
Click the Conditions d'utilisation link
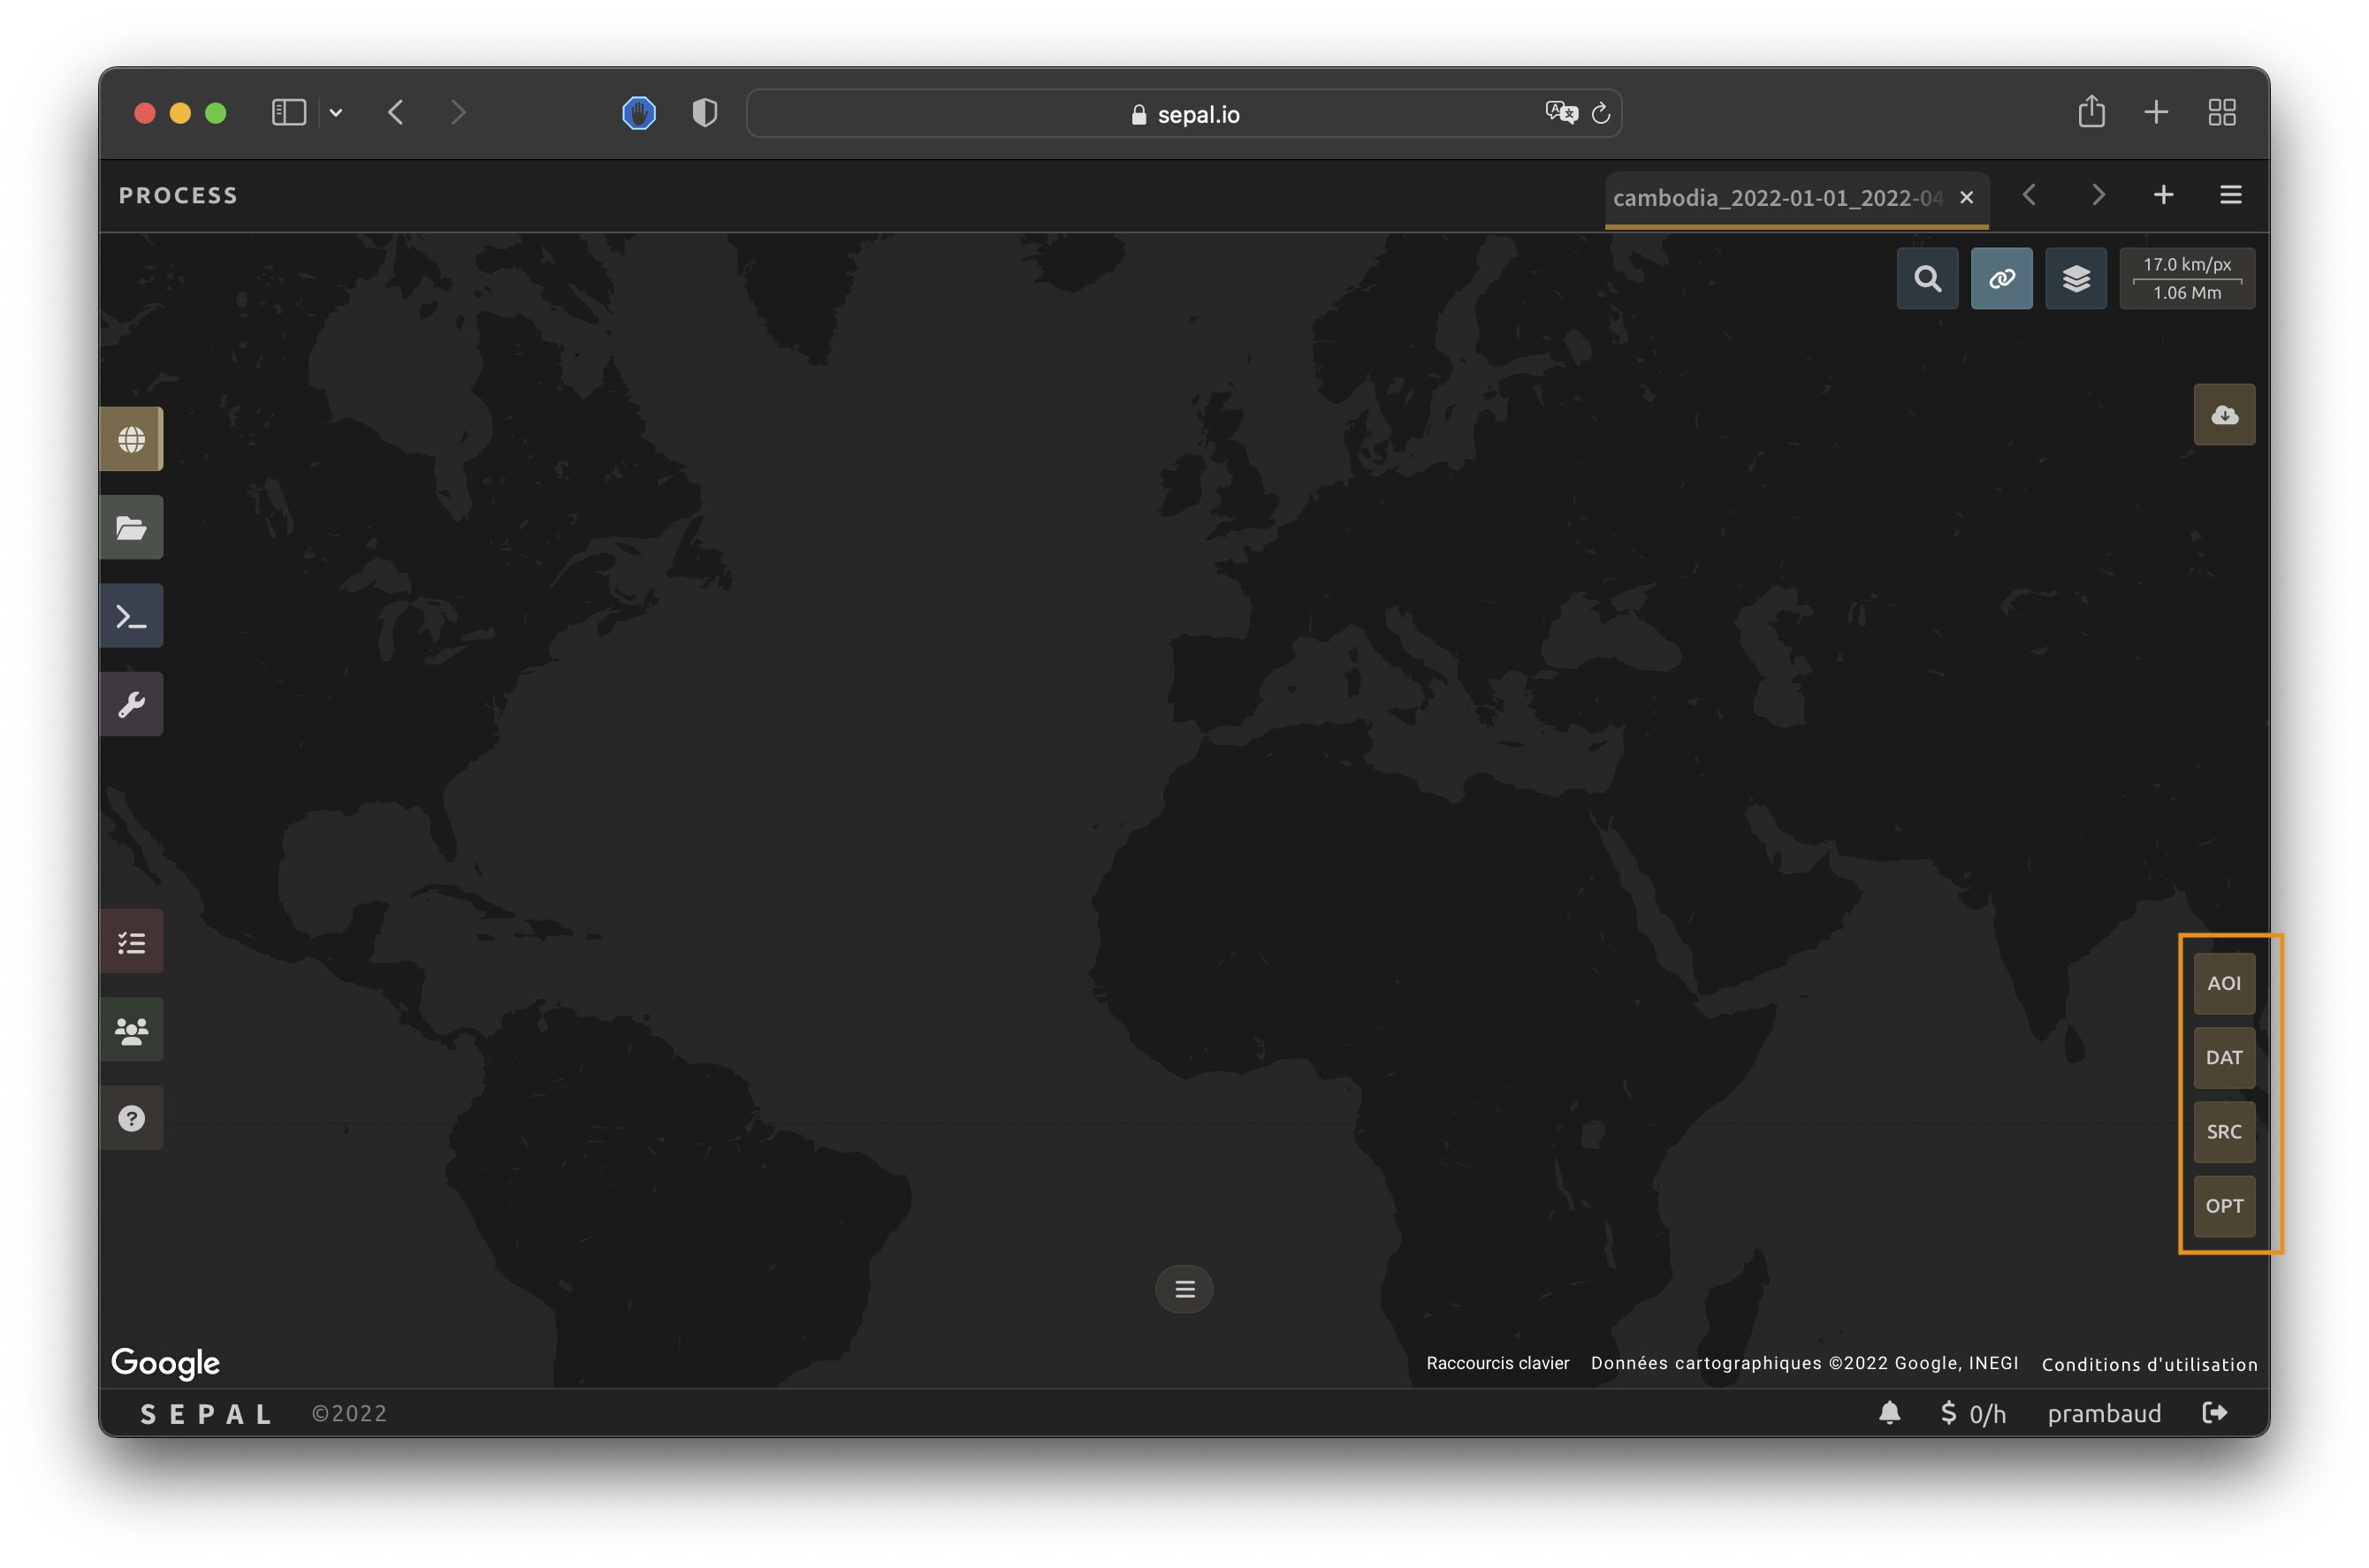(2149, 1364)
